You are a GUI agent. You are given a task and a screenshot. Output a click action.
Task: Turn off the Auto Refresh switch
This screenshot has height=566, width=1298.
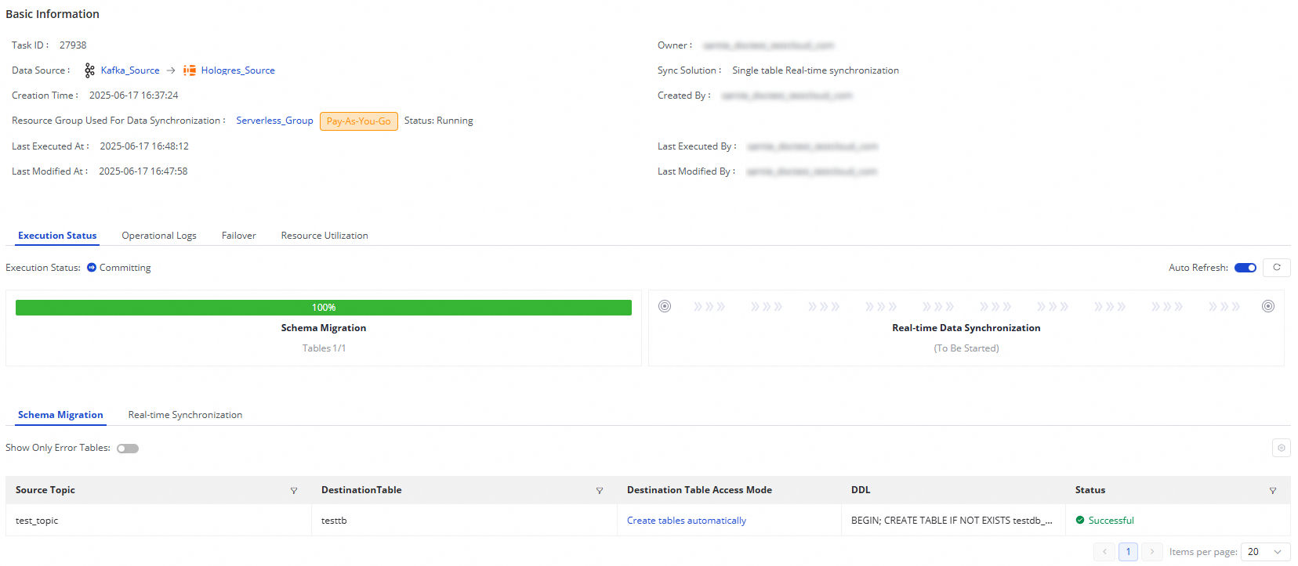click(1245, 268)
